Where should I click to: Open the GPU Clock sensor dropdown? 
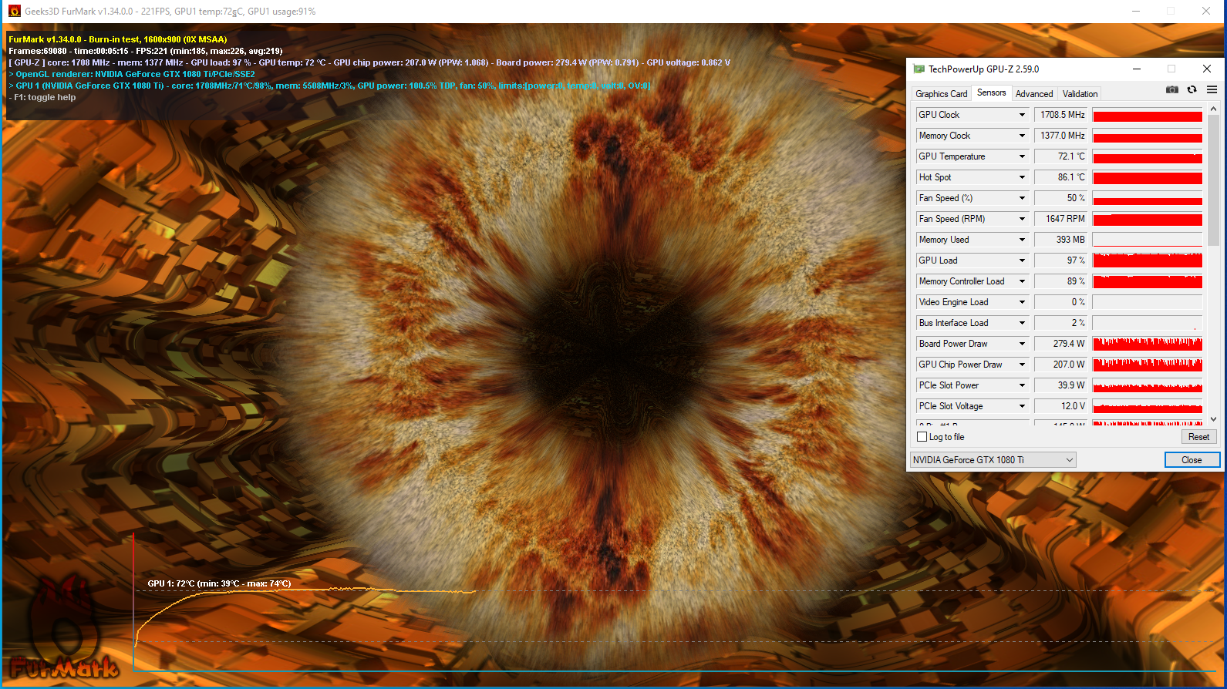pyautogui.click(x=1022, y=115)
